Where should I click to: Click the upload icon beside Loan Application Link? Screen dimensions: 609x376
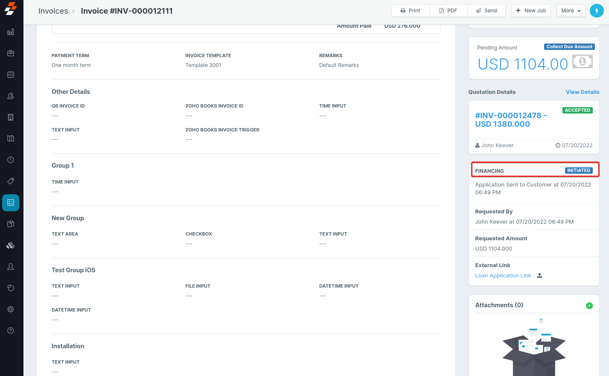point(539,276)
